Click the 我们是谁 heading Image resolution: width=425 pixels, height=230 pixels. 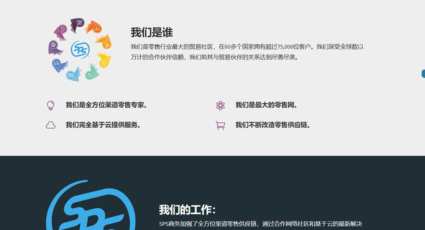pos(152,33)
